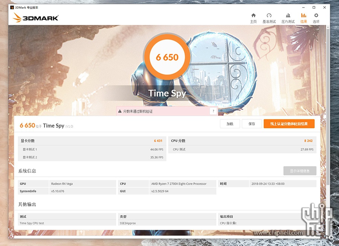Click the 保存 save button
Viewport: 339px width, 246px height.
pos(252,124)
